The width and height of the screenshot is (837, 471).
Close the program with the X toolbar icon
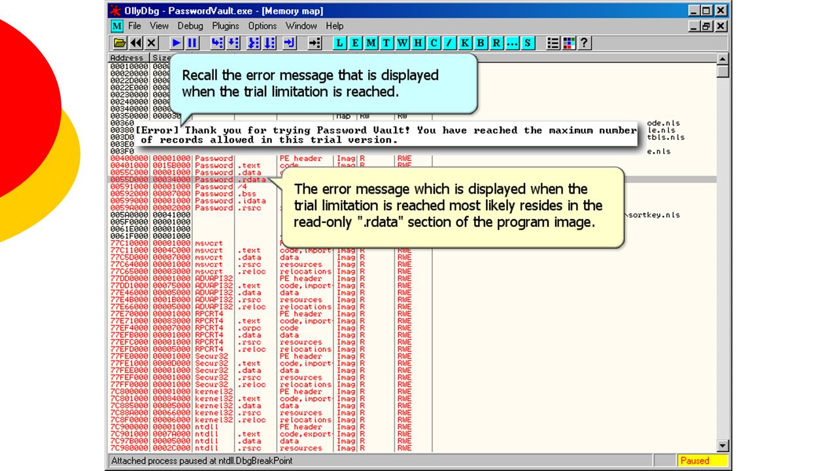click(152, 43)
